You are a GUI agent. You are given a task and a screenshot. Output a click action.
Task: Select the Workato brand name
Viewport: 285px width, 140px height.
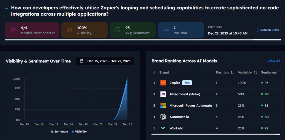(176, 128)
